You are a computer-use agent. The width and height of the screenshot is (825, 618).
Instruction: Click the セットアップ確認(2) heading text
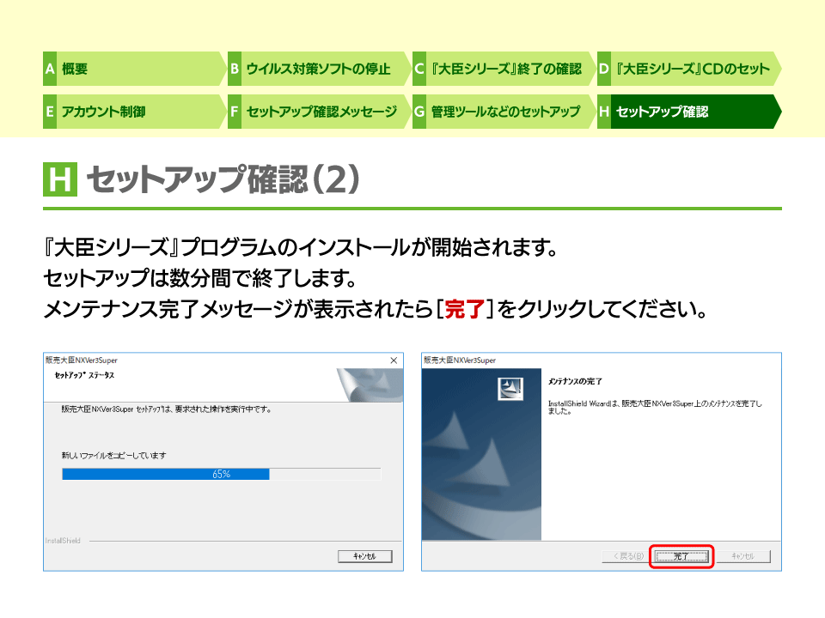[223, 179]
